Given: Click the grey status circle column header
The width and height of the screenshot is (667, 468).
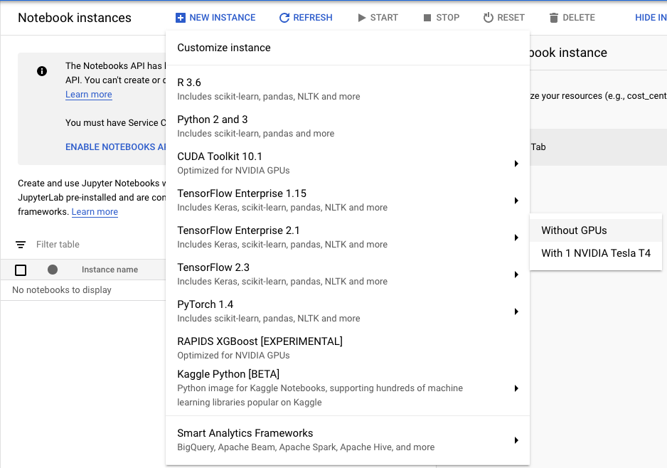Looking at the screenshot, I should tap(53, 270).
